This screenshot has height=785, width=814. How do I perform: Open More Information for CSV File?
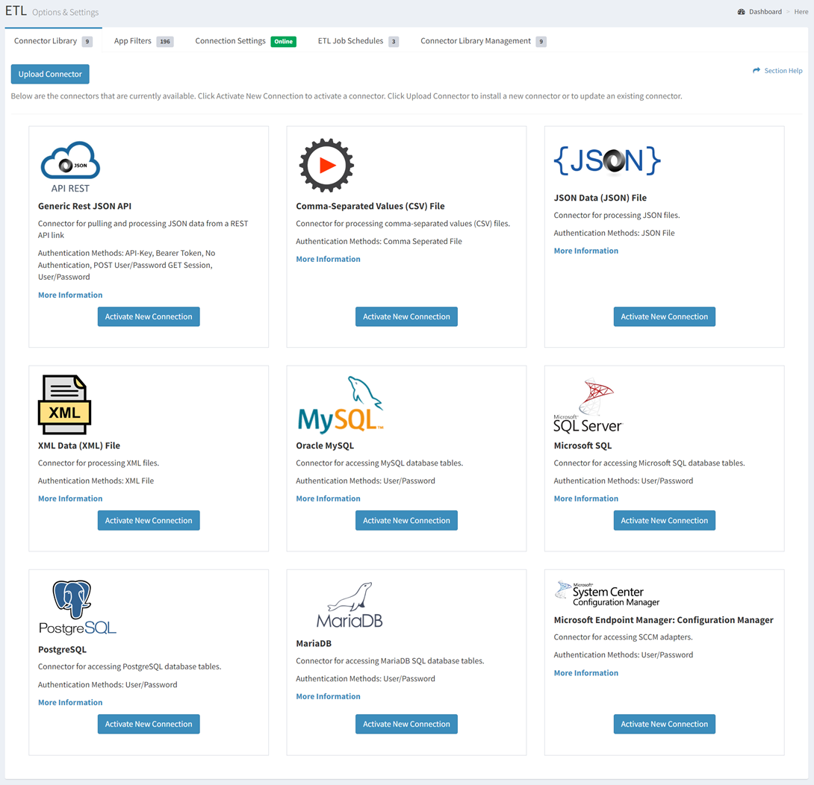[328, 259]
